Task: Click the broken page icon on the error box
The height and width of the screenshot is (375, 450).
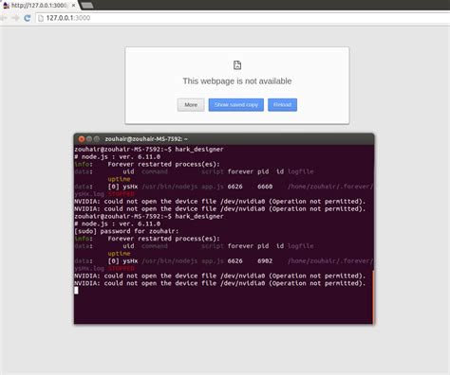Action: (237, 65)
